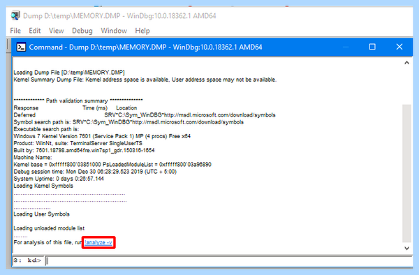Screen dimensions: 419x275
Task: Click the 'Symbol search path is' line
Action: pyautogui.click(x=128, y=122)
